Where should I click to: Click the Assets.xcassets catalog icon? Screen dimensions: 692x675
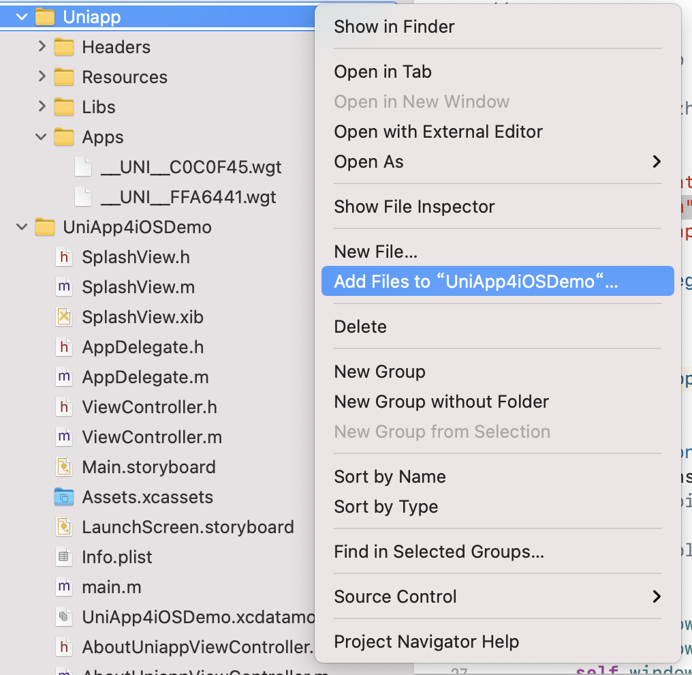coord(64,497)
